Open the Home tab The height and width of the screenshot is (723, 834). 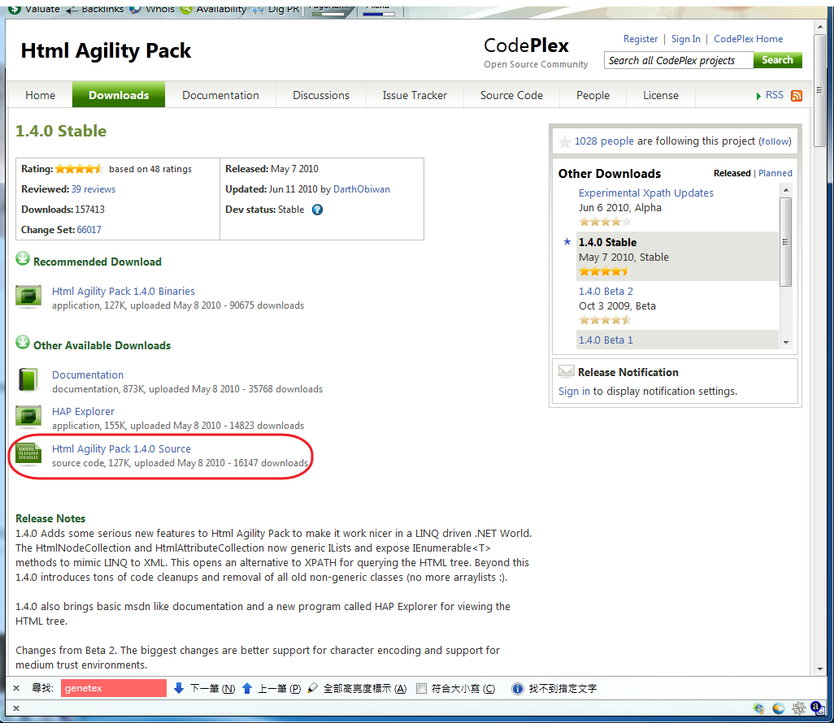(x=40, y=95)
